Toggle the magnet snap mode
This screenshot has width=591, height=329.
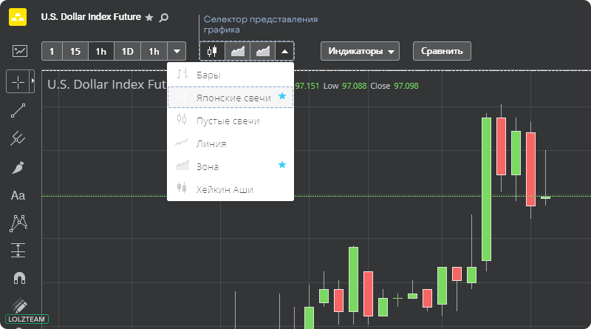(x=19, y=278)
